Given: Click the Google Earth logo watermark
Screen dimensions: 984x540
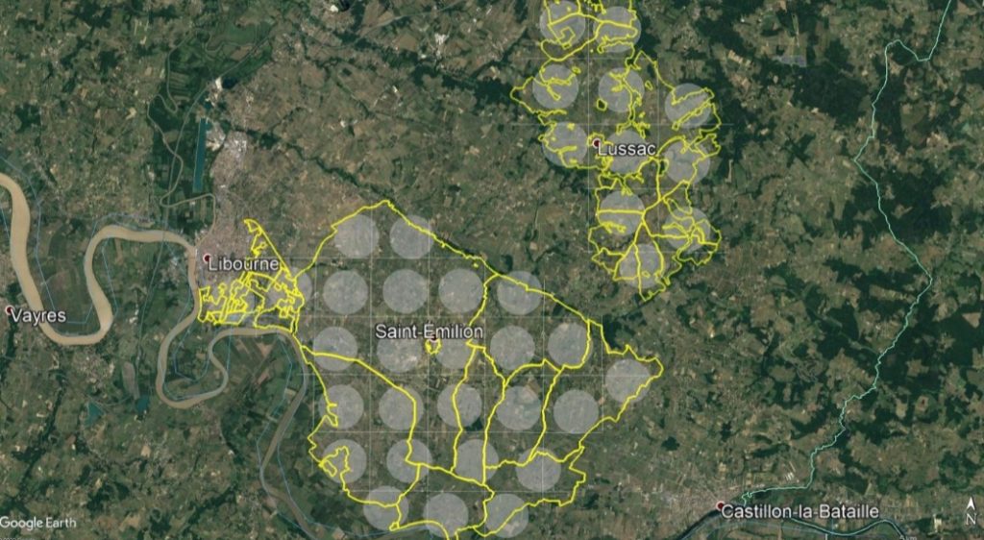Looking at the screenshot, I should [38, 522].
